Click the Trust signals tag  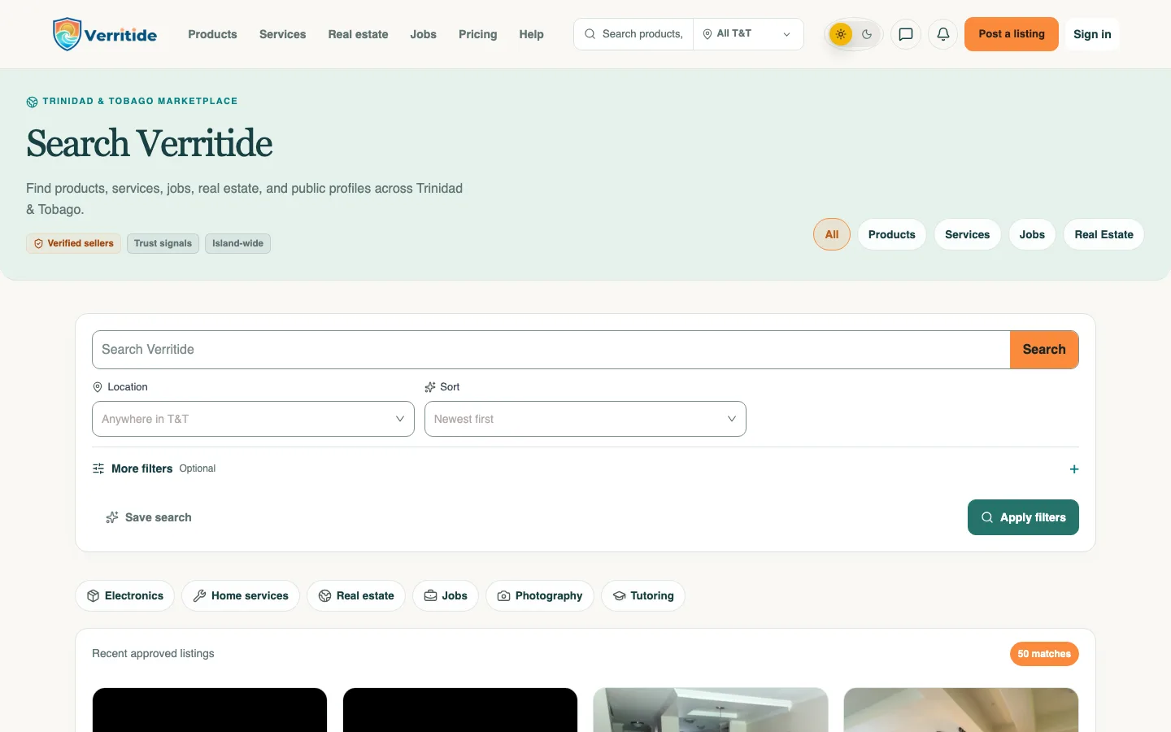pos(163,243)
